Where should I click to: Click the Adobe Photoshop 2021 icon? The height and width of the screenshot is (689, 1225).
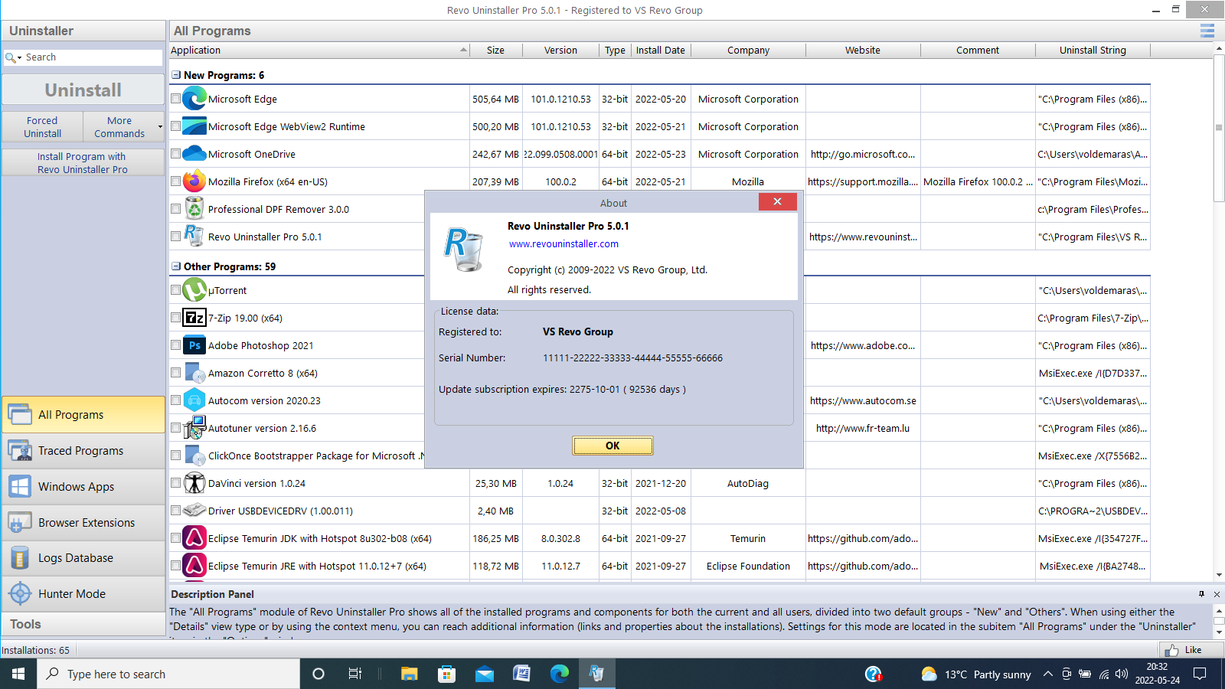pos(194,345)
